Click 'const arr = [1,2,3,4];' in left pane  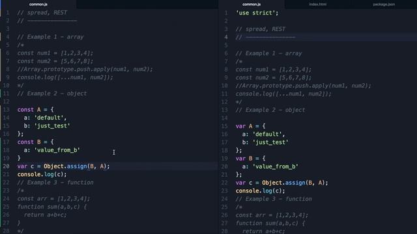pyautogui.click(x=53, y=199)
